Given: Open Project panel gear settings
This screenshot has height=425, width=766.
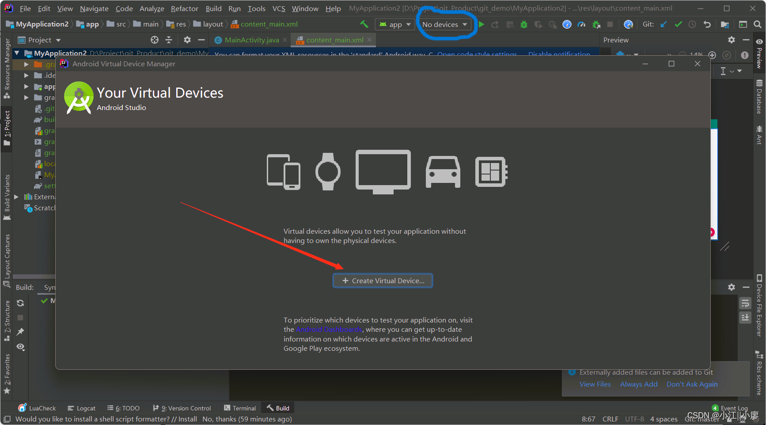Looking at the screenshot, I should pyautogui.click(x=187, y=40).
